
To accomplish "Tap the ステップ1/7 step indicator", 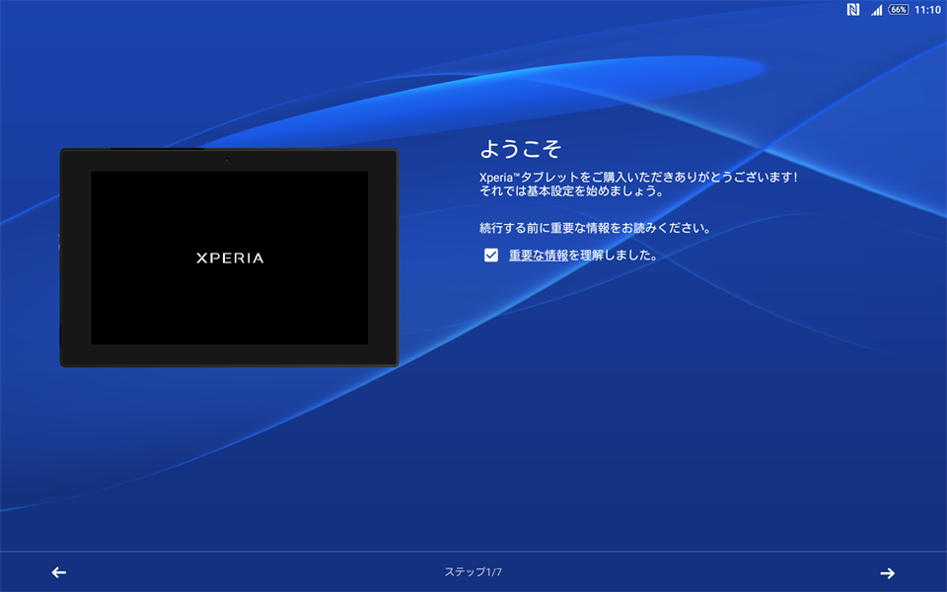I will coord(473,571).
